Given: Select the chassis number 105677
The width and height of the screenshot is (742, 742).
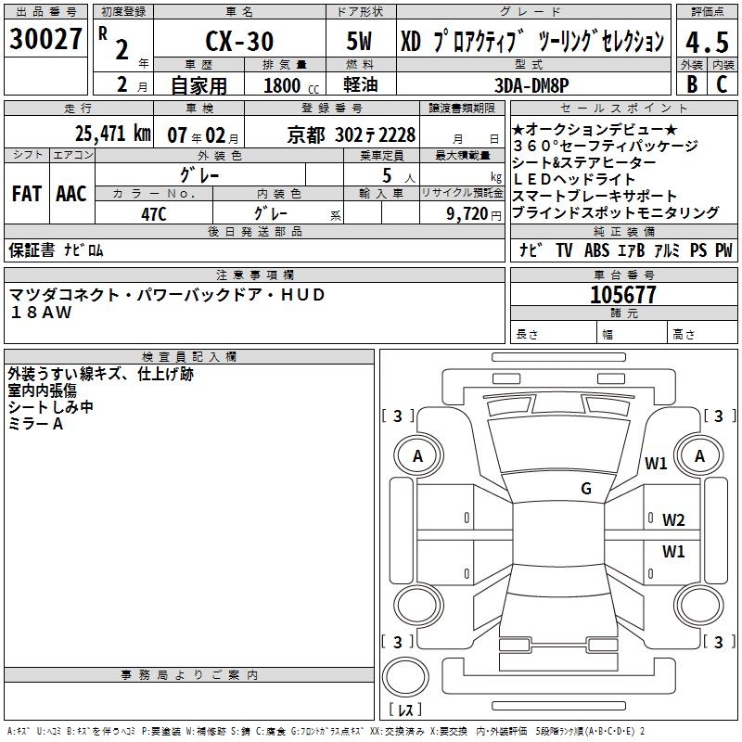Looking at the screenshot, I should pyautogui.click(x=623, y=295).
